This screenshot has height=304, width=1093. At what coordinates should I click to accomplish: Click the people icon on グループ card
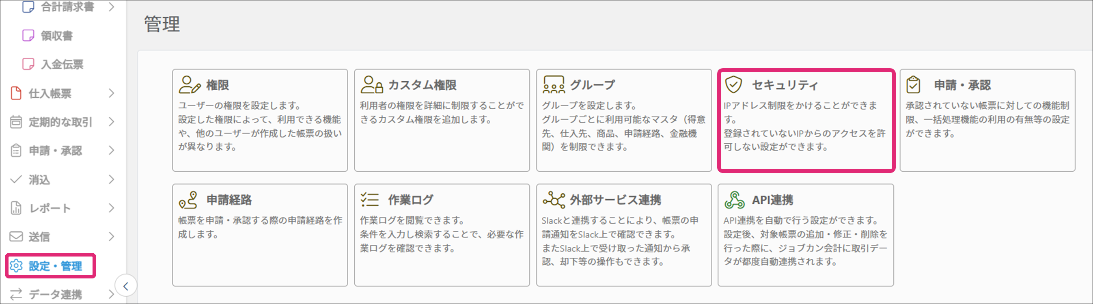[553, 84]
